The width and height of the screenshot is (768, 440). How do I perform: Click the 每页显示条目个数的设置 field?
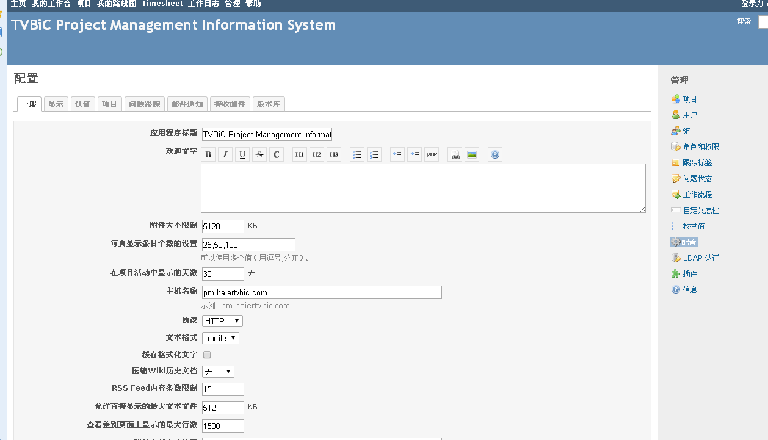[x=248, y=245]
